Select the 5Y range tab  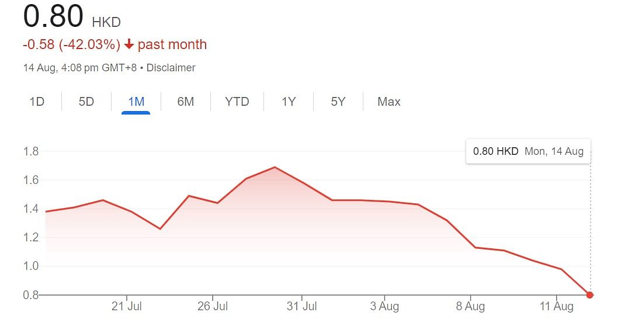coord(338,102)
